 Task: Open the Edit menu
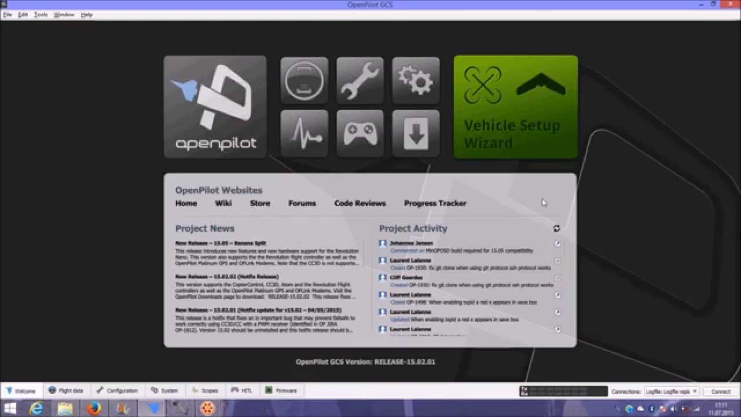click(x=23, y=14)
